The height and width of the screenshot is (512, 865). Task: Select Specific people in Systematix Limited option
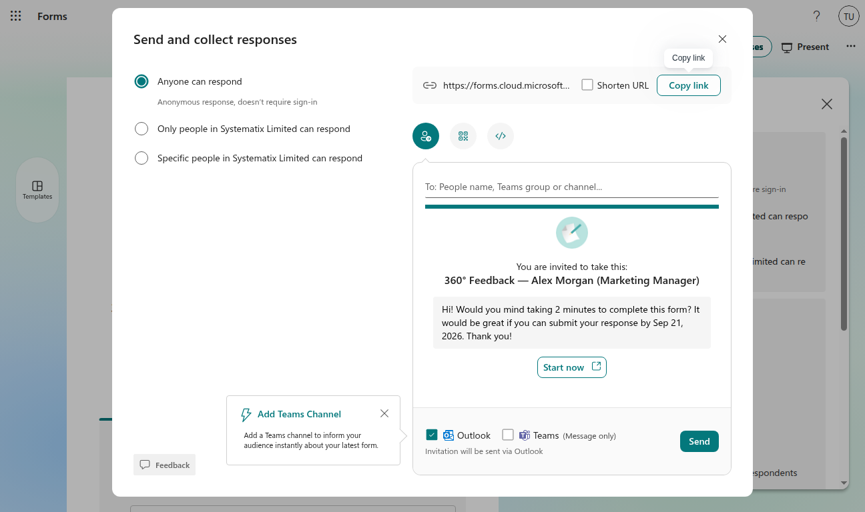[141, 158]
